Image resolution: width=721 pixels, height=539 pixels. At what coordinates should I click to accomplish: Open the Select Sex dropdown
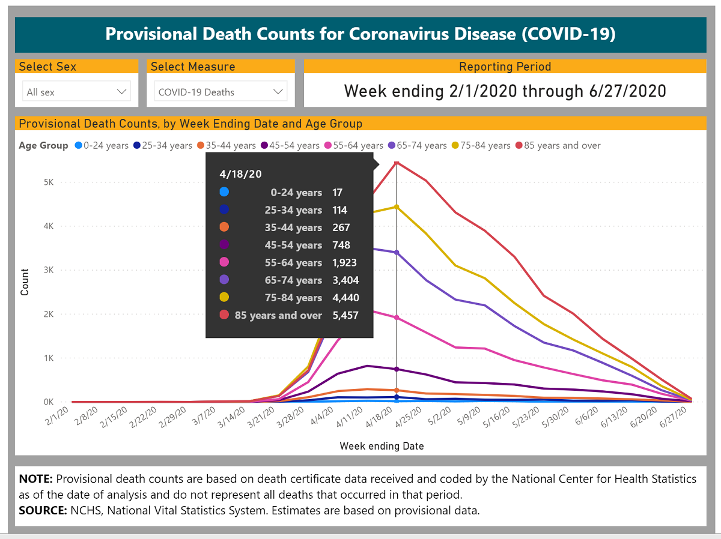(x=77, y=92)
